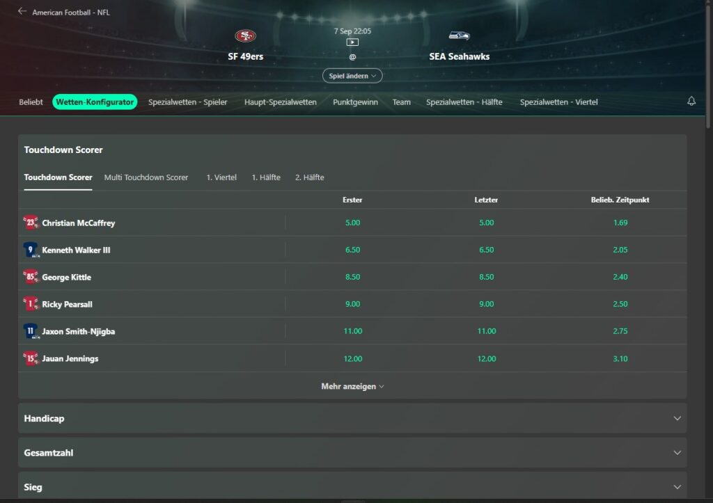Click Christian McCaffrey's jersey icon
The height and width of the screenshot is (503, 713).
tap(31, 222)
